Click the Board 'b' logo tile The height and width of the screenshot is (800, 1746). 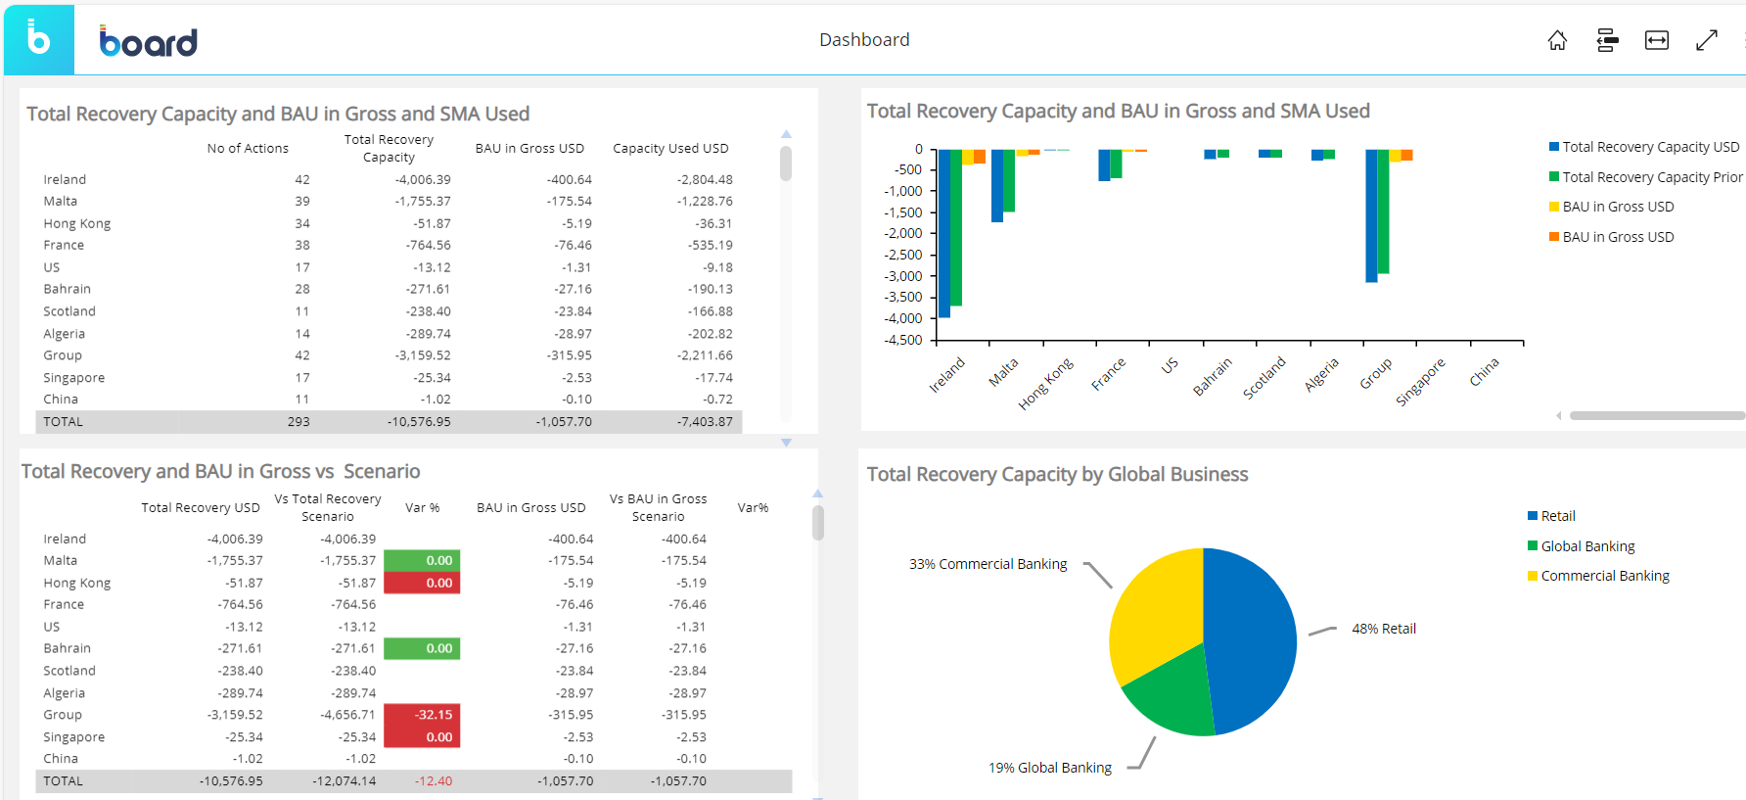coord(39,39)
